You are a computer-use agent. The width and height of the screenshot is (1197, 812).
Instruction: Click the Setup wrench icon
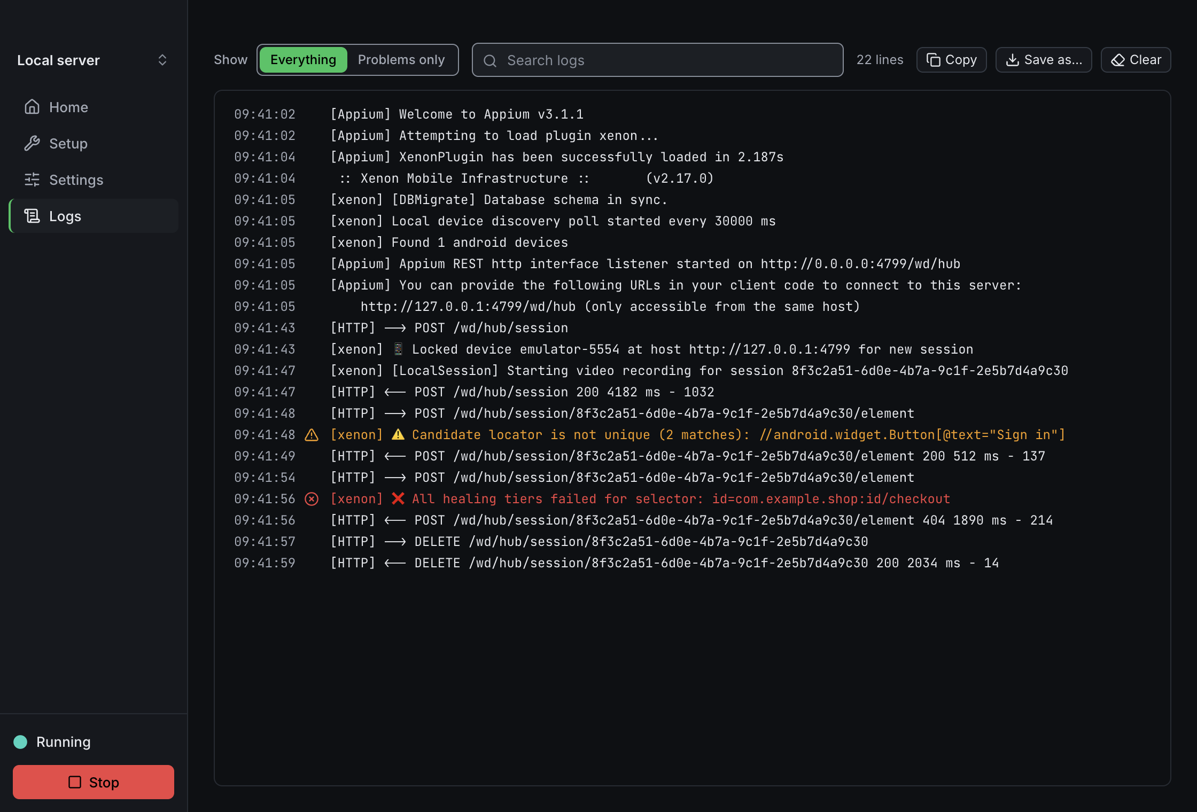(32, 143)
